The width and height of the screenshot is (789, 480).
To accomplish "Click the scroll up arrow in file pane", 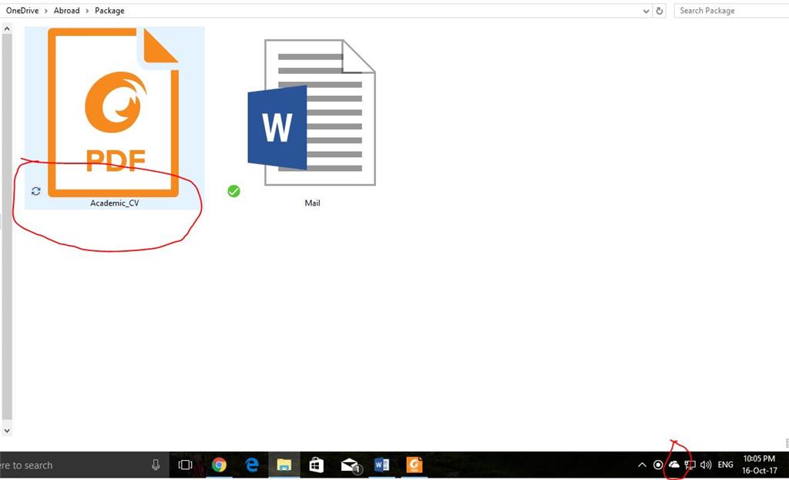I will 6,29.
